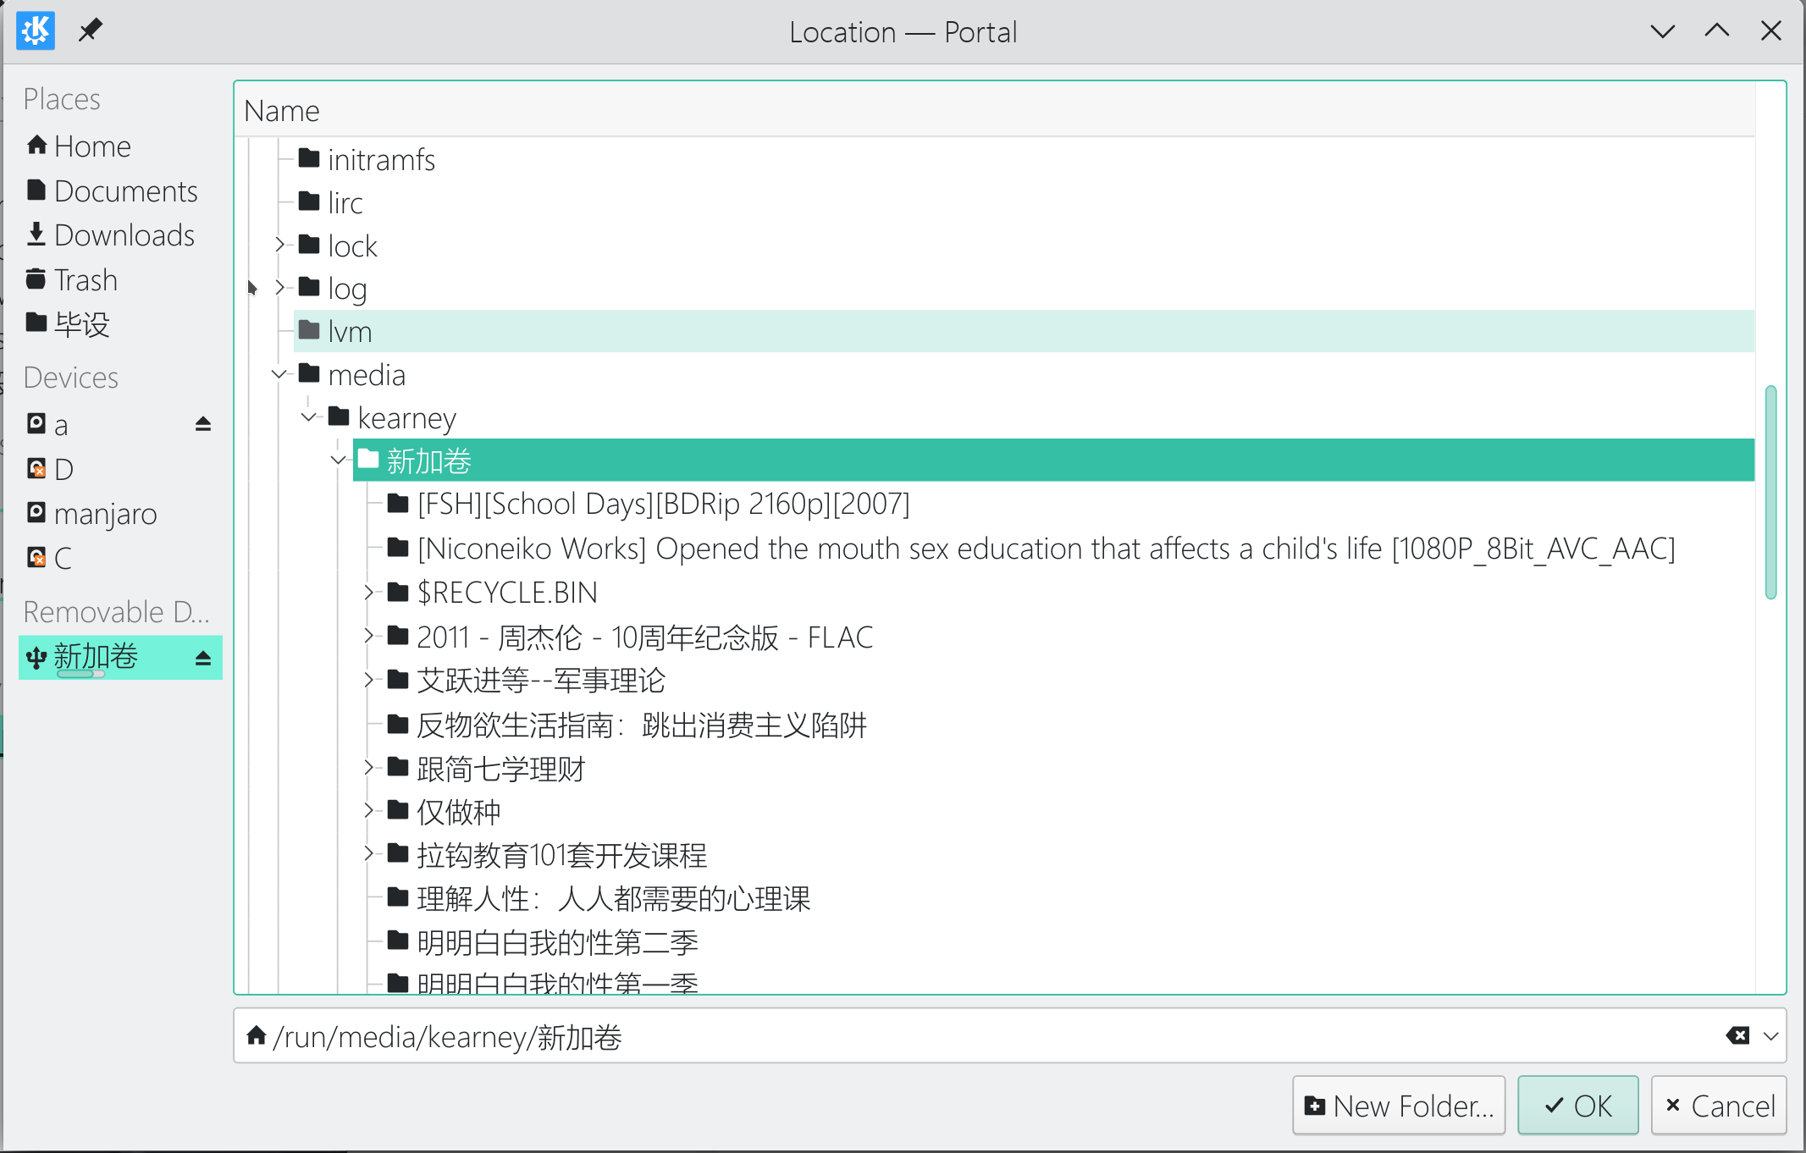Click the selected 新加卷 folder icon in tree
This screenshot has height=1153, width=1806.
pyautogui.click(x=368, y=460)
